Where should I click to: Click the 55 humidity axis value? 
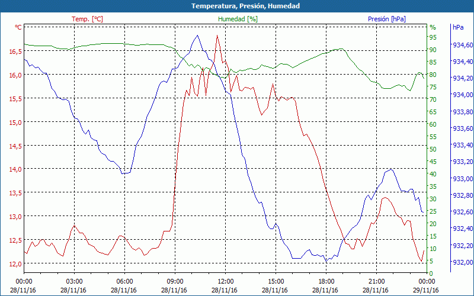[433, 137]
